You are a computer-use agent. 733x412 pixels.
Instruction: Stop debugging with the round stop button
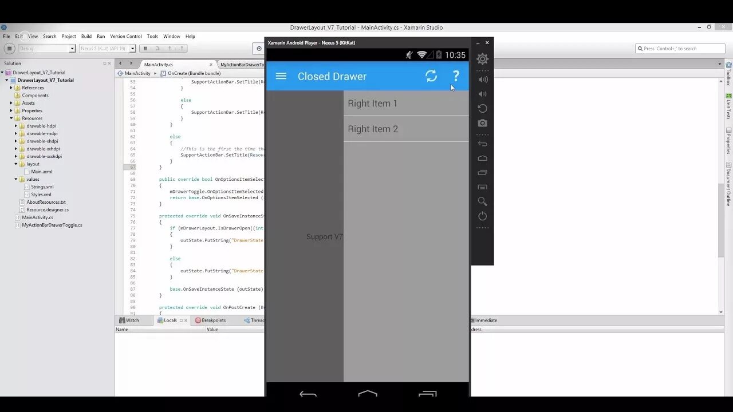point(9,49)
